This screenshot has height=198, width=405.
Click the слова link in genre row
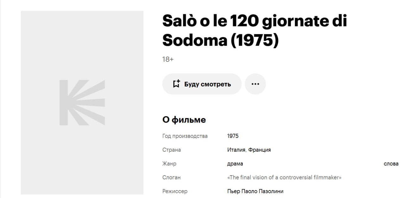point(391,164)
